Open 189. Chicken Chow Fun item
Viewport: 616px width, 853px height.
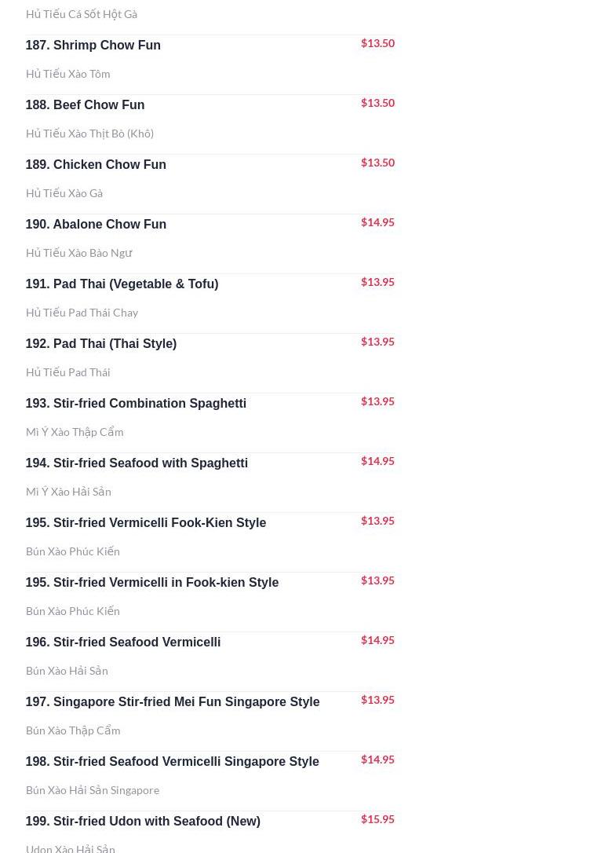96,165
